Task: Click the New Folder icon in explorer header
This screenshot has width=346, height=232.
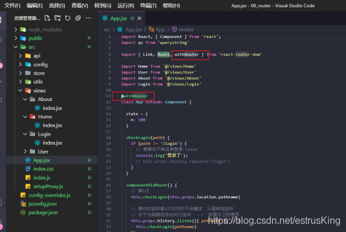Action: tap(58, 18)
